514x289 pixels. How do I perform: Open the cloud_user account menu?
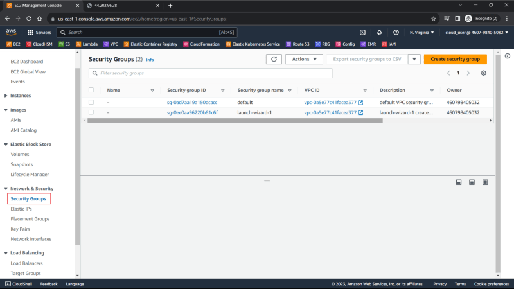477,33
